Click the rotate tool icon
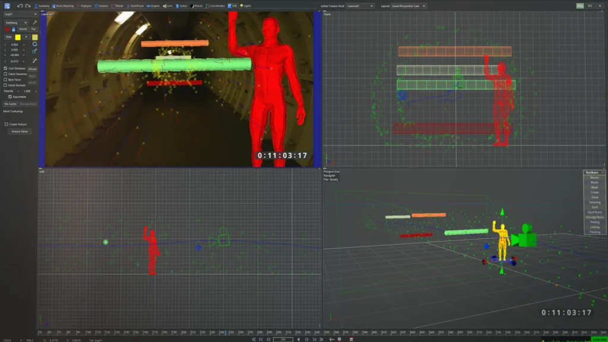 click(35, 44)
